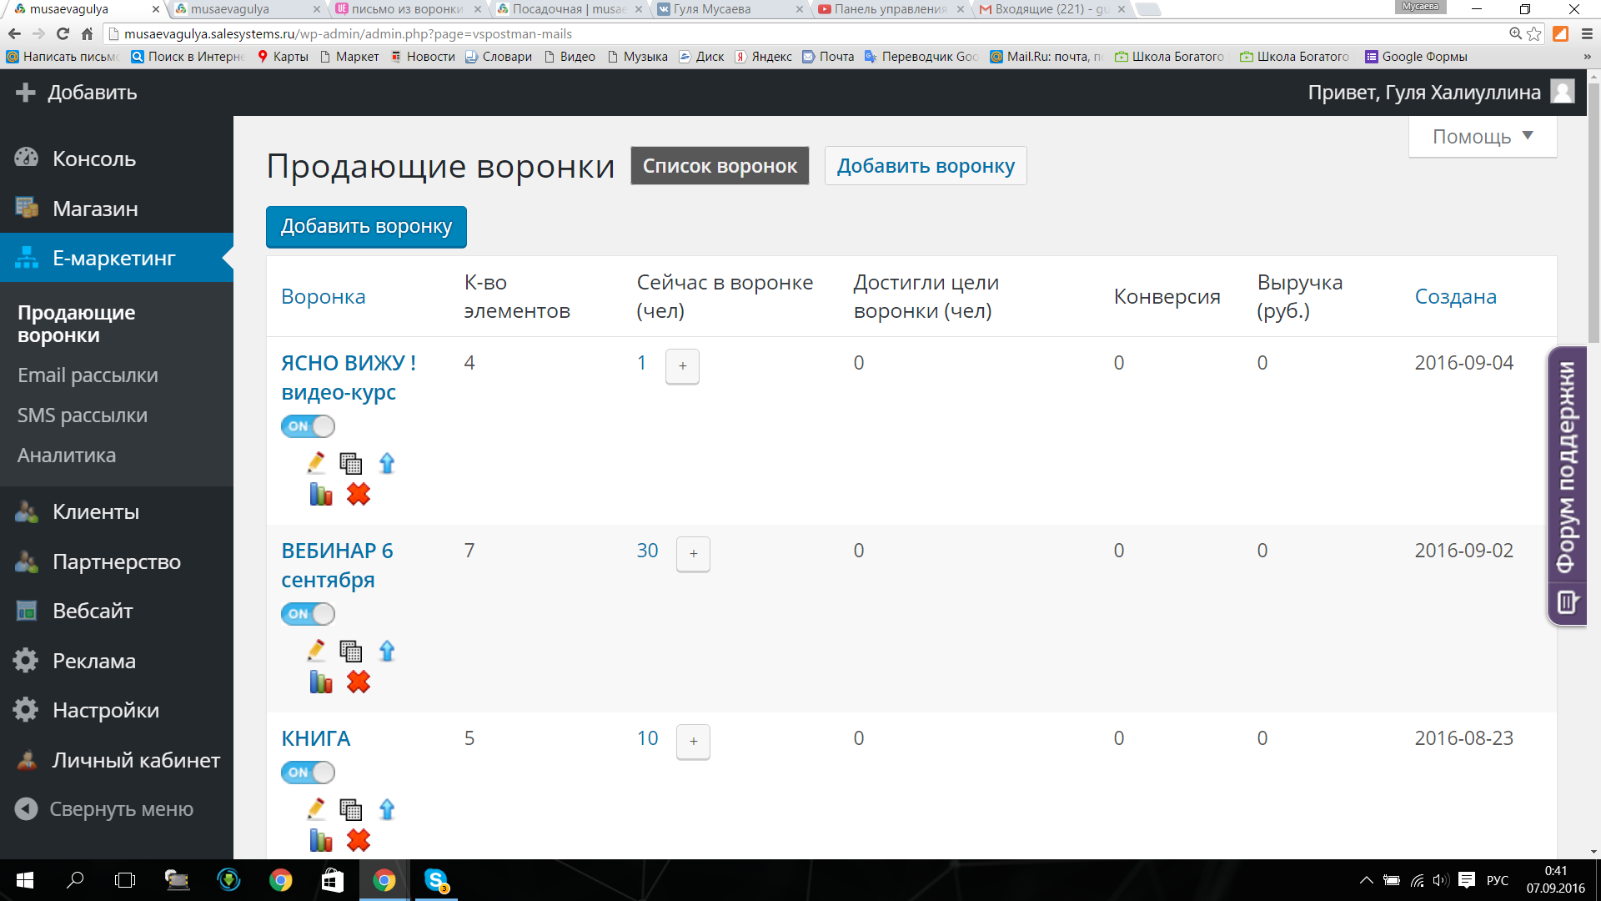The width and height of the screenshot is (1601, 901).
Task: Open the Клиенты sidebar menu item
Action: pyautogui.click(x=95, y=512)
